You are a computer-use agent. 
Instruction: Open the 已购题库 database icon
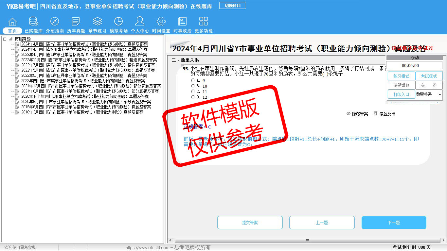coord(33,22)
